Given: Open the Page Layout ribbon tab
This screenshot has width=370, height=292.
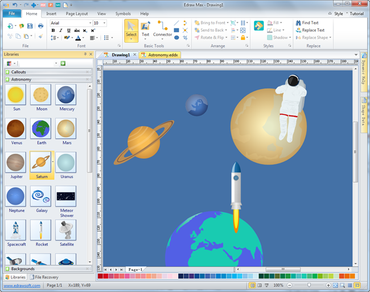Looking at the screenshot, I should coord(76,13).
